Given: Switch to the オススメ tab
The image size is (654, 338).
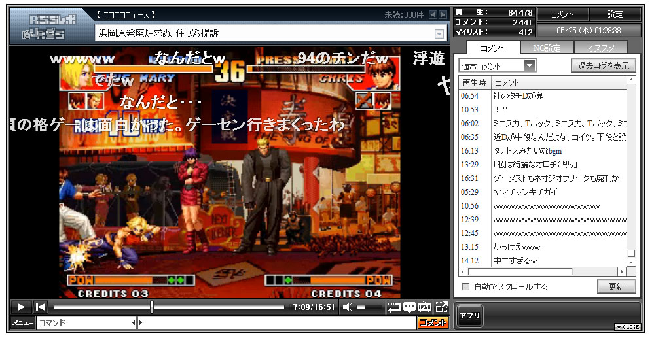Looking at the screenshot, I should [x=600, y=48].
